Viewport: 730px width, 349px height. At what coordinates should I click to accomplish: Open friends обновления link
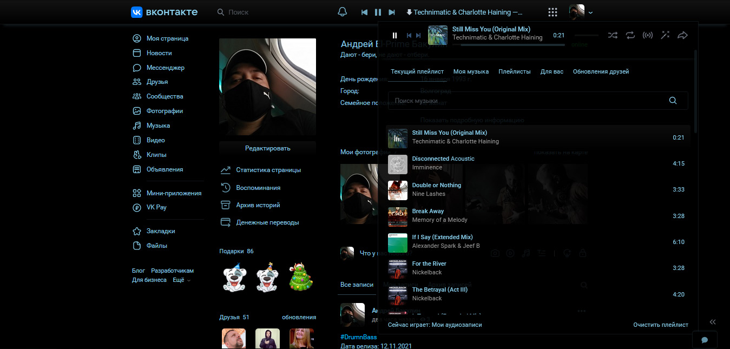(x=299, y=317)
